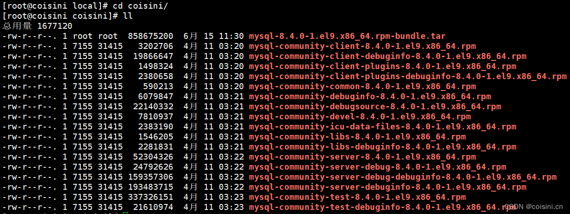570x214 pixels.
Task: Click mysql-community-test-8.4.0 rpm filename
Action: pyautogui.click(x=357, y=197)
